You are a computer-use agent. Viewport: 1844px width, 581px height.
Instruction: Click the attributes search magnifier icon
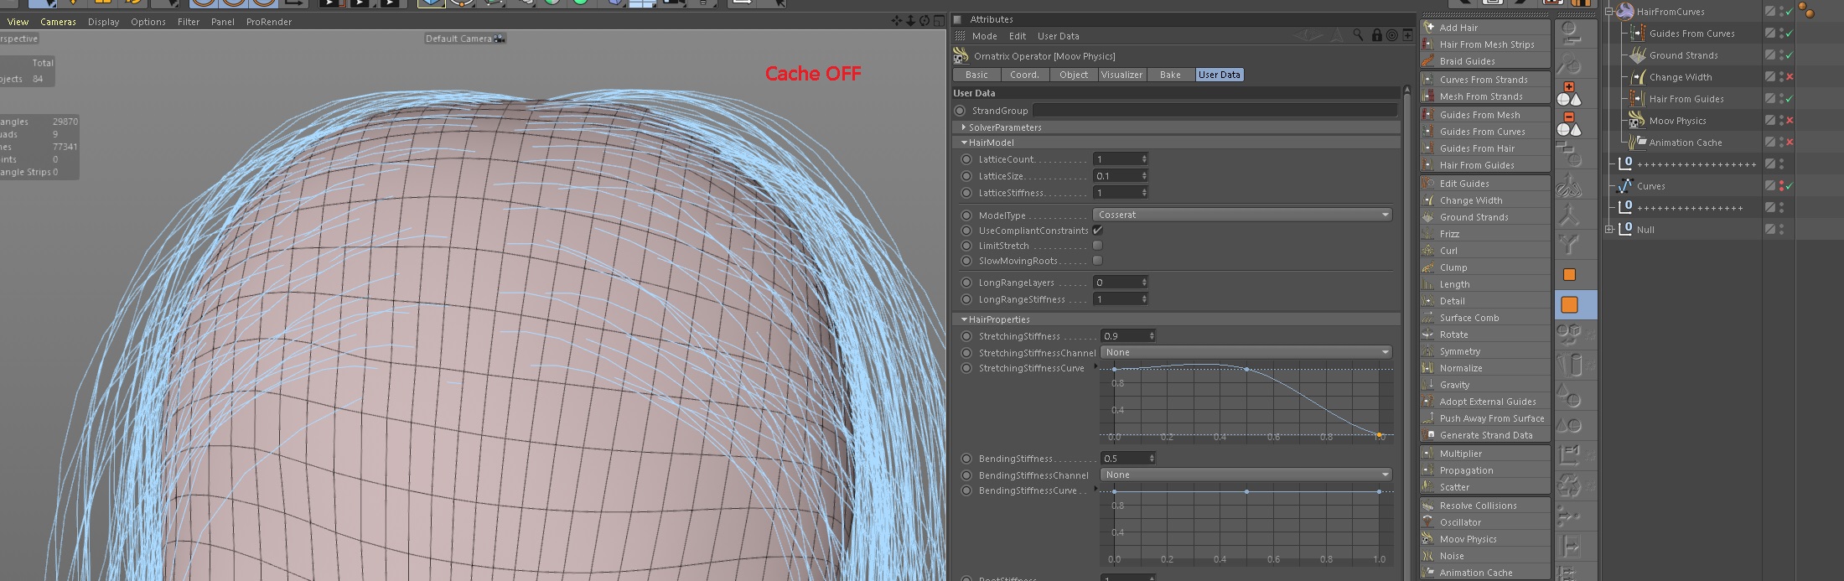pos(1358,35)
